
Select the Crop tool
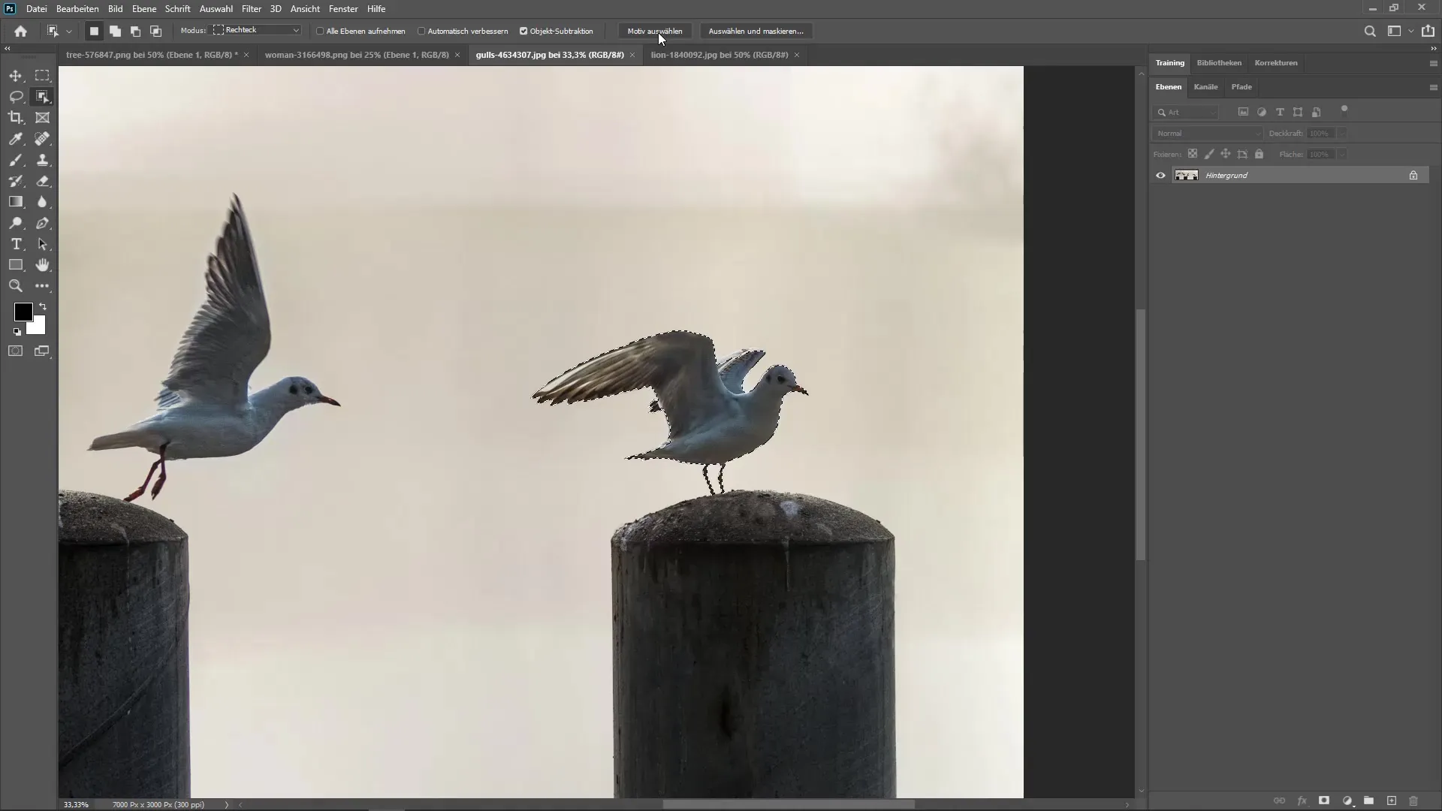tap(16, 118)
